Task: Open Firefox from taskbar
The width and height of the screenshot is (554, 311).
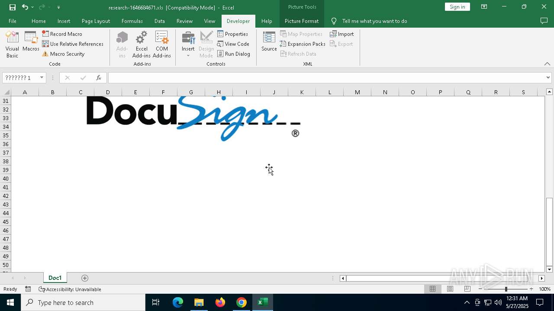Action: coord(220,302)
